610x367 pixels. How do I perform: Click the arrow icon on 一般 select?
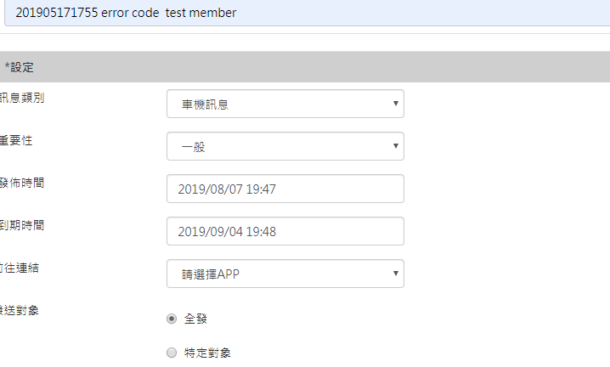coord(396,146)
